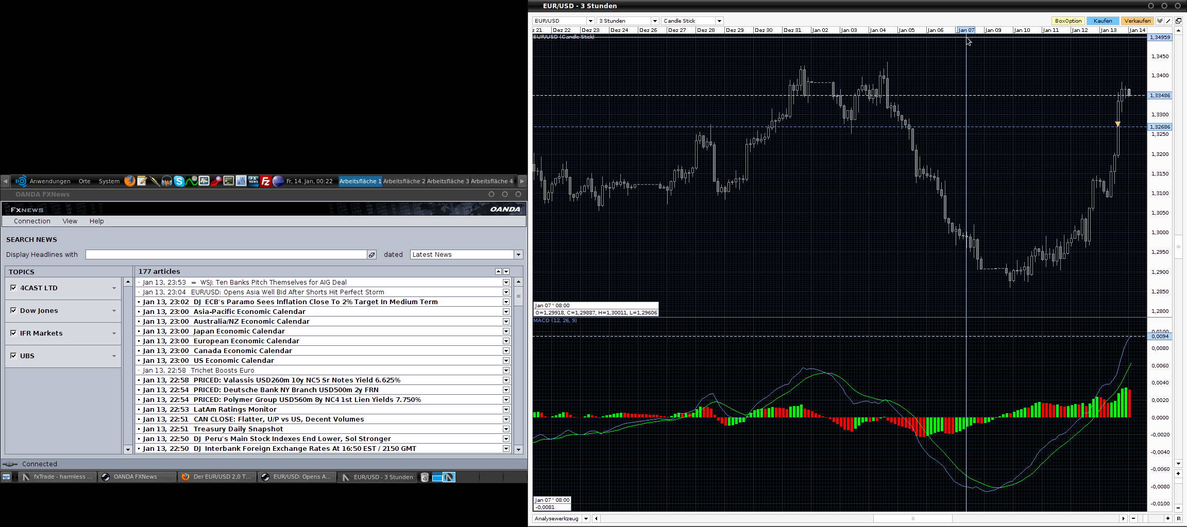Open the terminal icon in the panel

click(229, 181)
